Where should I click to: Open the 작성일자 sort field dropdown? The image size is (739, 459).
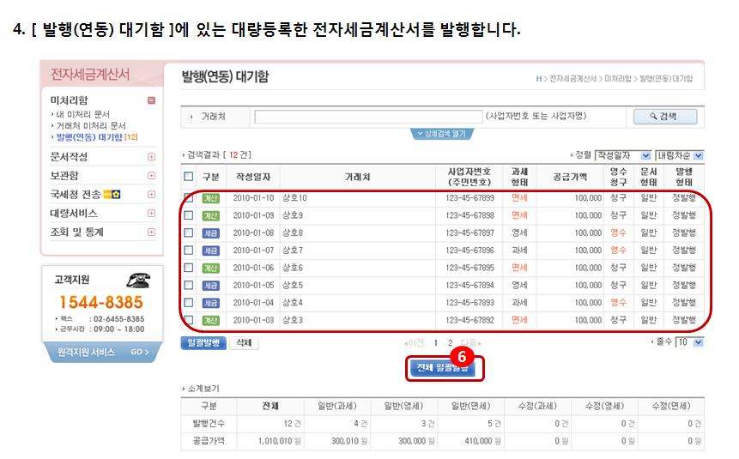[x=623, y=155]
